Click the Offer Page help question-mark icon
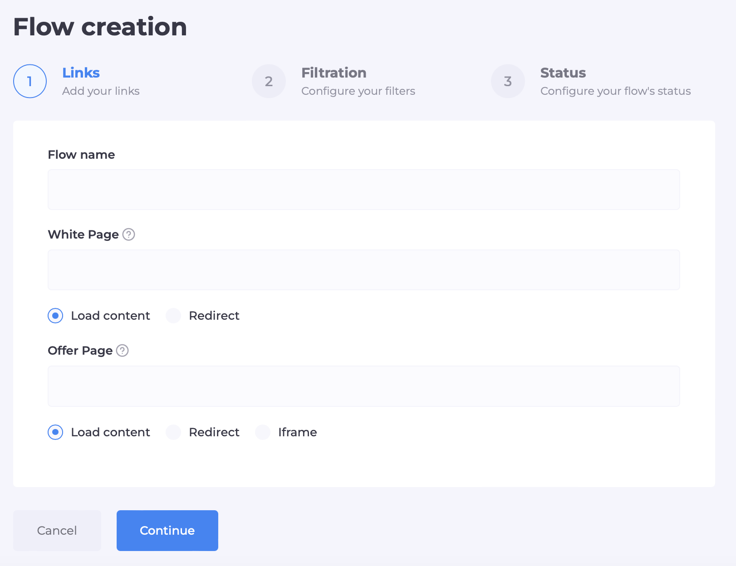736x566 pixels. coord(123,351)
